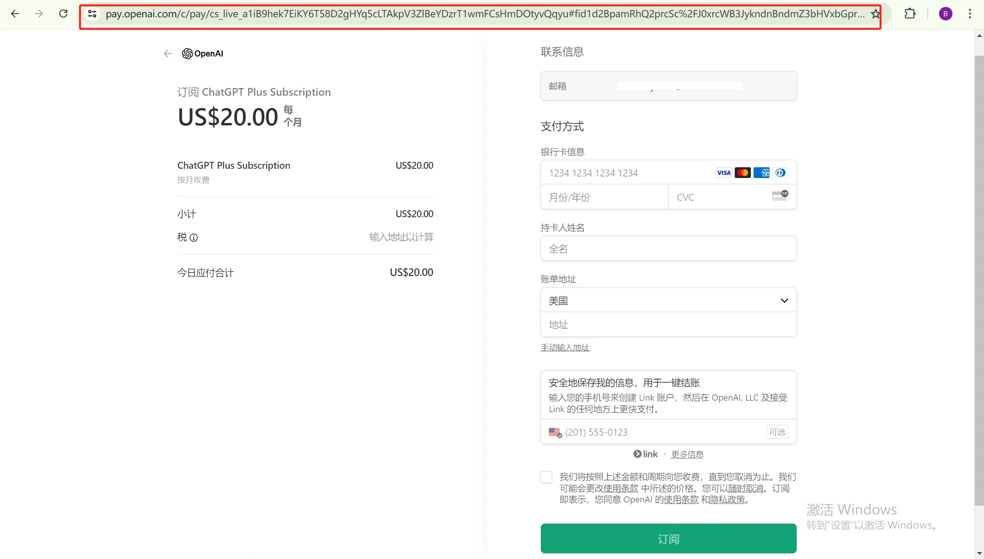984x559 pixels.
Task: Click the 输入地址以计算 tax text
Action: tap(401, 237)
